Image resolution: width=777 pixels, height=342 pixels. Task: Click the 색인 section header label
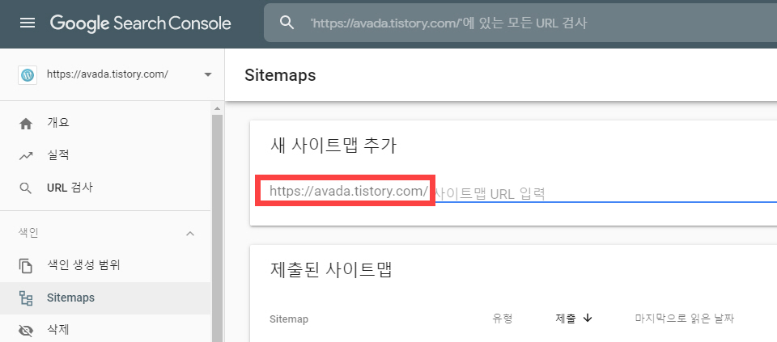coord(29,233)
